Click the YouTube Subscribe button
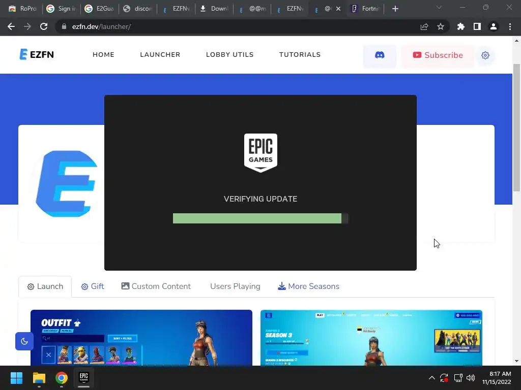This screenshot has width=521, height=390. [x=438, y=55]
